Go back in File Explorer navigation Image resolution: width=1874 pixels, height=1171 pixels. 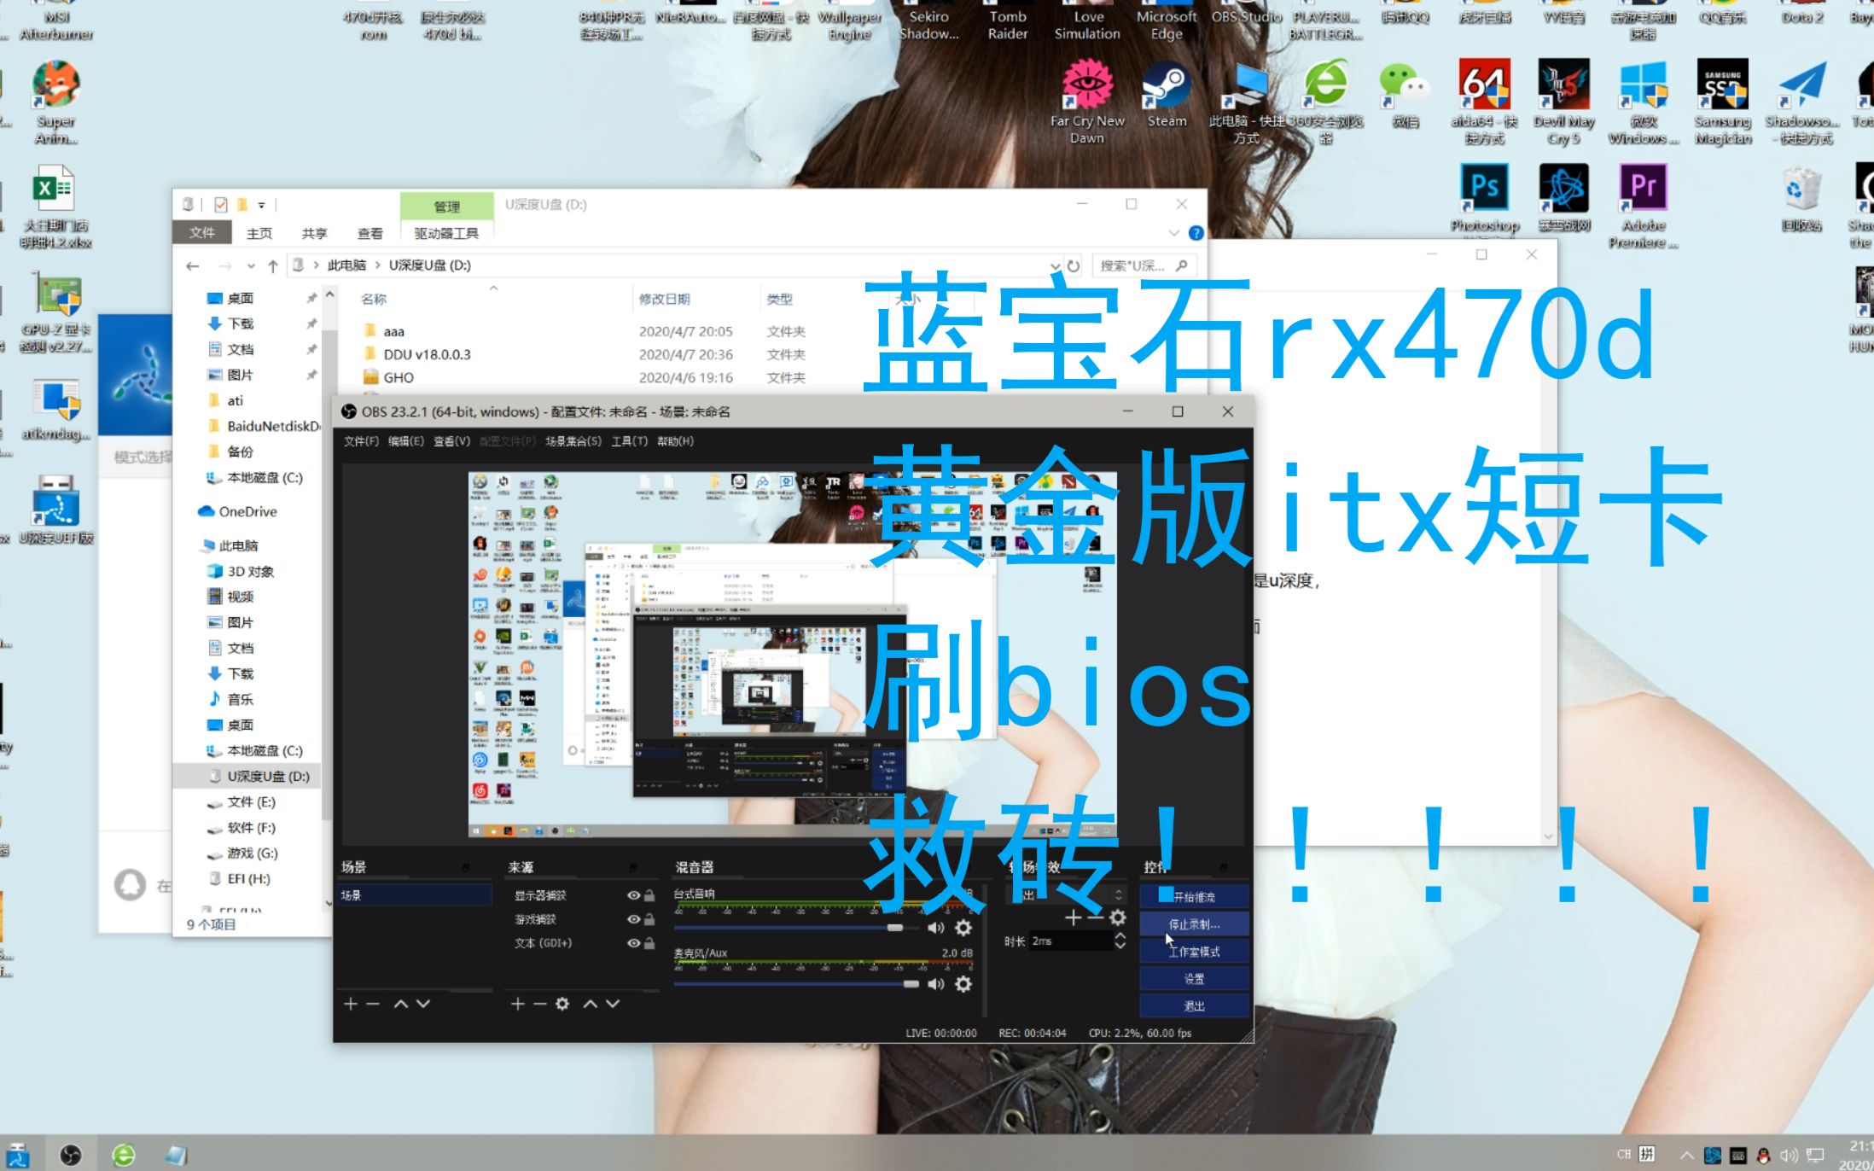[193, 266]
